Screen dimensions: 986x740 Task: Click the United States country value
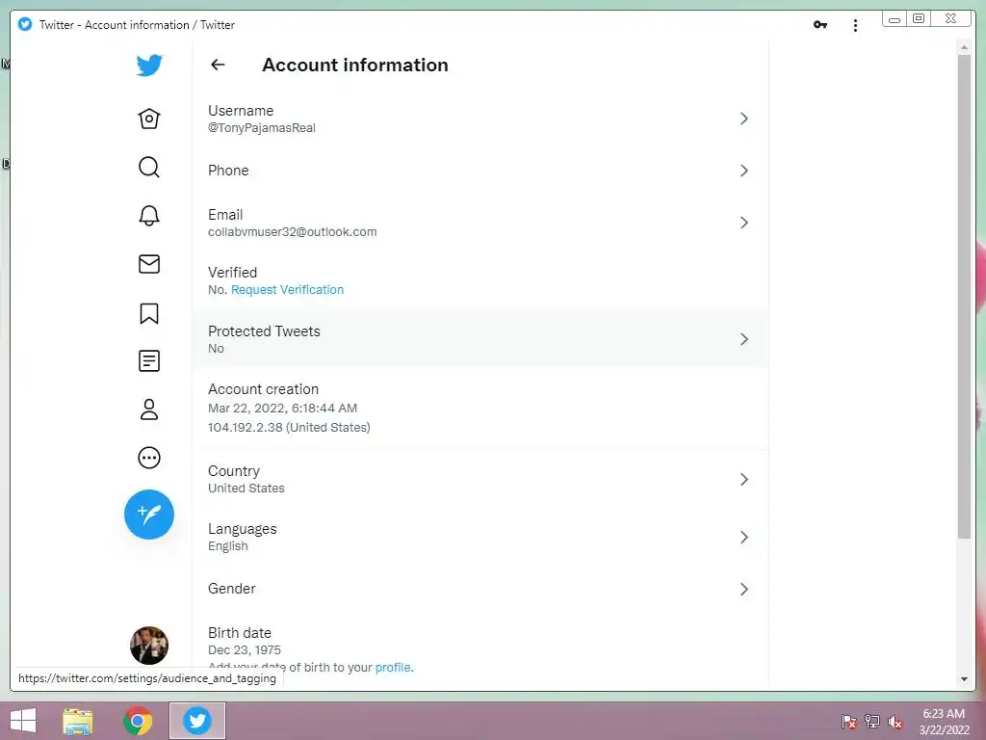(246, 489)
